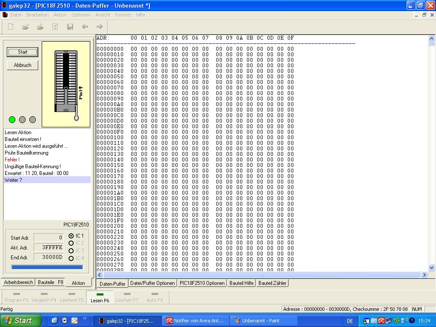The height and width of the screenshot is (327, 436).
Task: Select the Program F3 action
Action: click(17, 298)
